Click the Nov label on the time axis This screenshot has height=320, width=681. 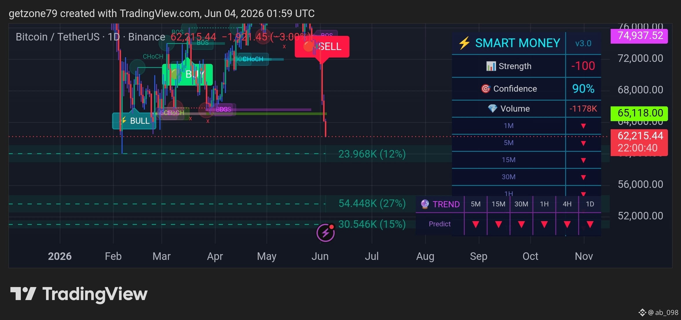point(584,256)
